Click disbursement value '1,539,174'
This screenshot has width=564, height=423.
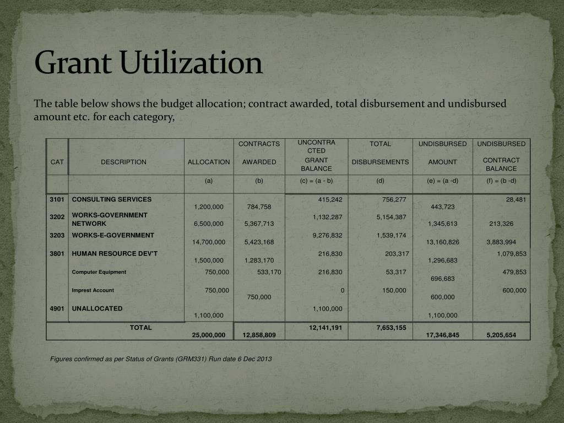392,236
